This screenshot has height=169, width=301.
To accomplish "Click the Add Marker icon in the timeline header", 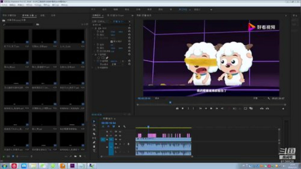I will pyautogui.click(x=119, y=127).
